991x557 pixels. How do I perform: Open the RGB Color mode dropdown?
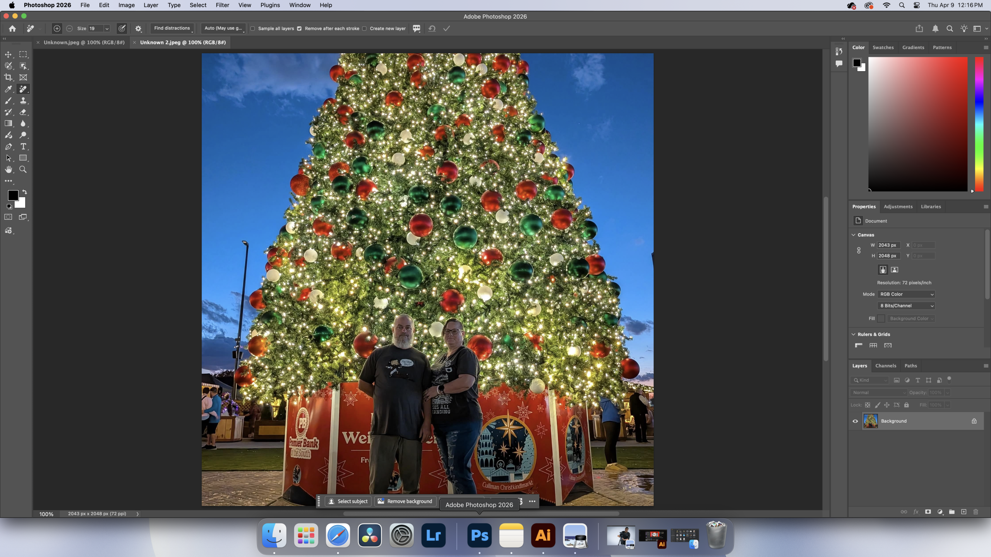[906, 294]
